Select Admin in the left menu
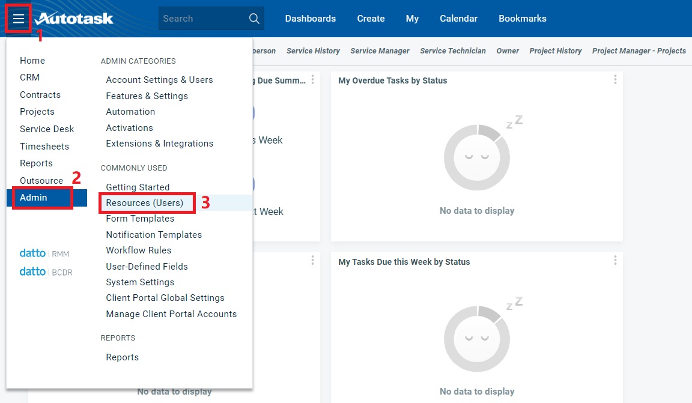The height and width of the screenshot is (403, 692). pos(34,198)
